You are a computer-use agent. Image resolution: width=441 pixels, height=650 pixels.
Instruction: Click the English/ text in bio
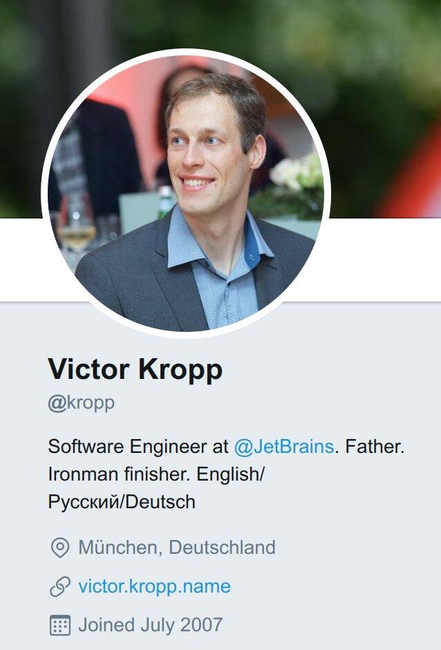[x=230, y=474]
